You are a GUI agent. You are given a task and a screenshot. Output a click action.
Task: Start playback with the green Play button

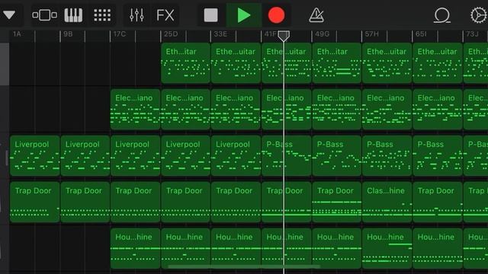244,15
